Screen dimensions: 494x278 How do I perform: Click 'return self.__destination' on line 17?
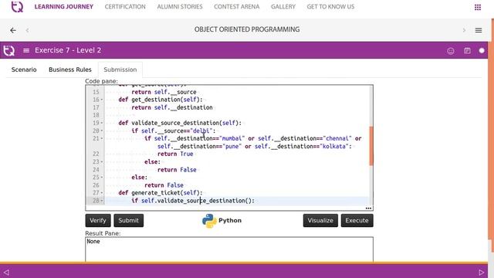coord(172,107)
